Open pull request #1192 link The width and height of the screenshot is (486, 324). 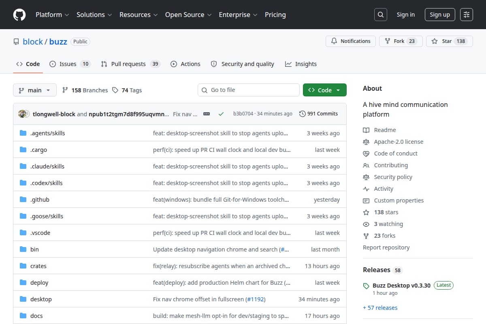click(255, 299)
